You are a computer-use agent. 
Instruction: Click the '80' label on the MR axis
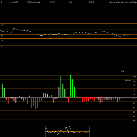[x=134, y=81]
